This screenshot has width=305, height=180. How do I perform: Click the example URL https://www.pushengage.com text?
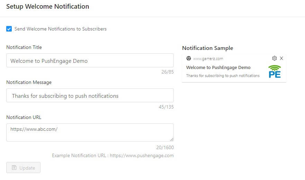(142, 155)
